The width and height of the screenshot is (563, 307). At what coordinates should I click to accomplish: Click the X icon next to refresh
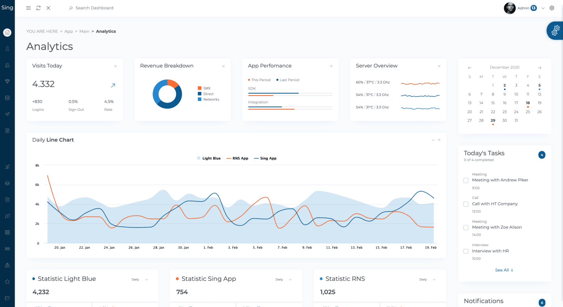(48, 8)
